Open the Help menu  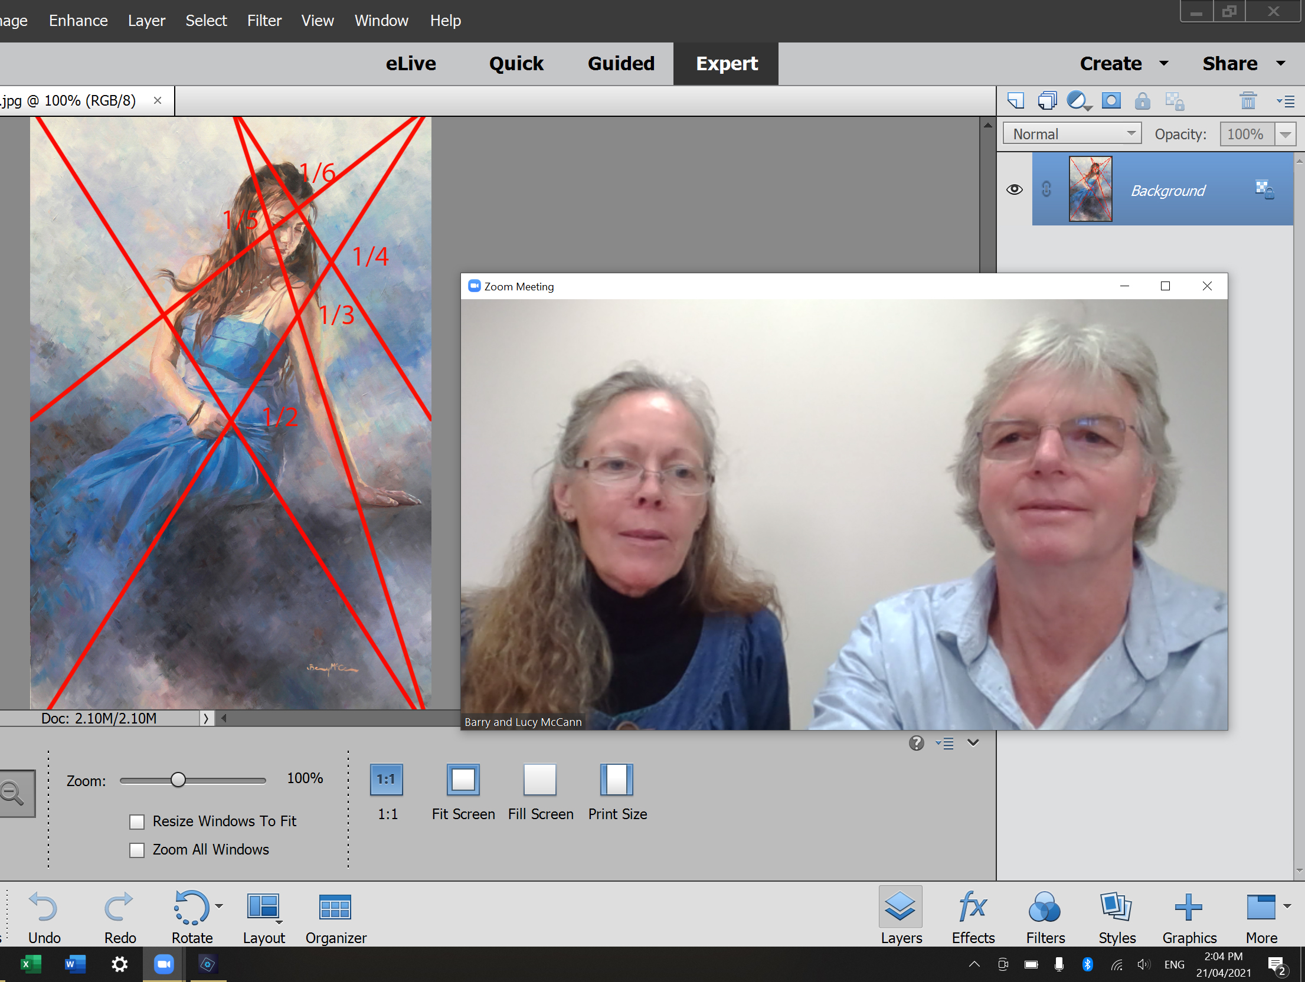(445, 21)
